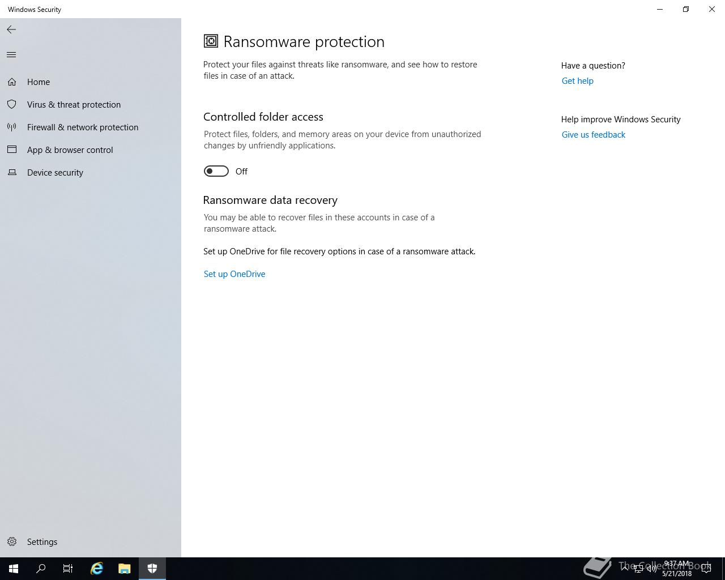
Task: Open App & browser control
Action: 91,150
